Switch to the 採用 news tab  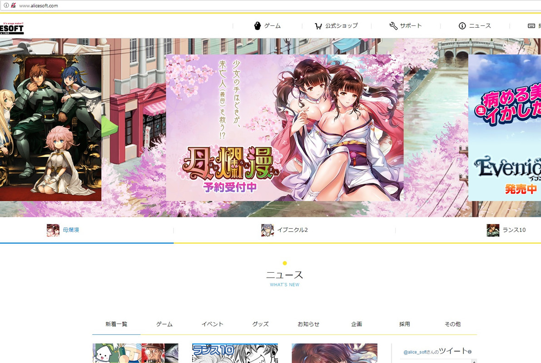405,324
